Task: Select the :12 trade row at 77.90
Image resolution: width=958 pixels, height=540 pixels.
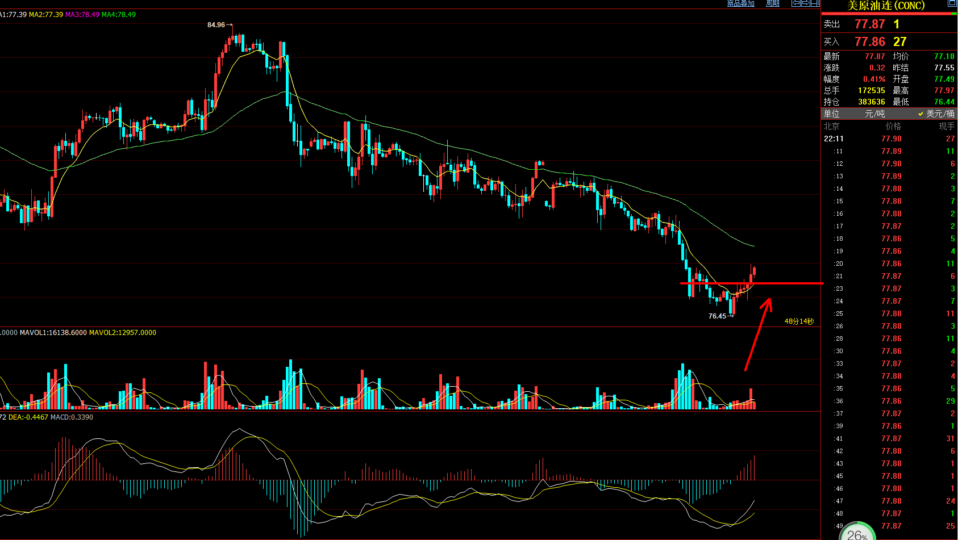Action: click(x=889, y=164)
